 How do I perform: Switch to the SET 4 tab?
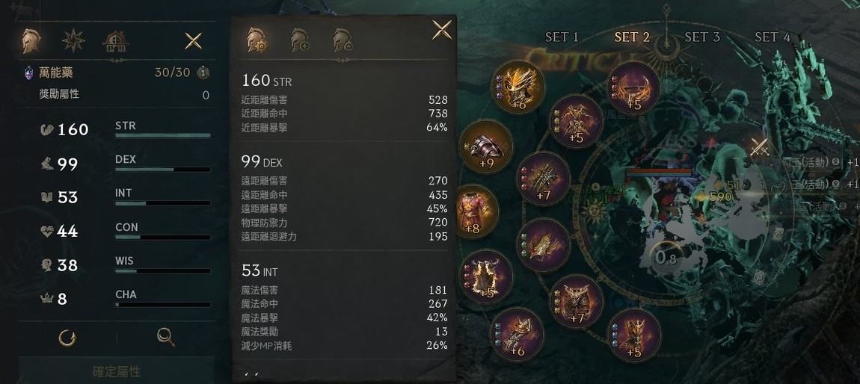[772, 37]
